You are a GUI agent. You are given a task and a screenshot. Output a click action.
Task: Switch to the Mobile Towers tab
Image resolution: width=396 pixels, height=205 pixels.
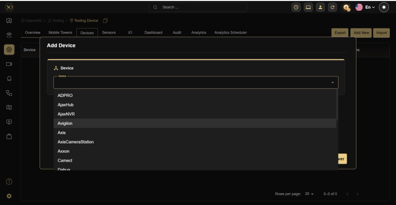point(60,33)
